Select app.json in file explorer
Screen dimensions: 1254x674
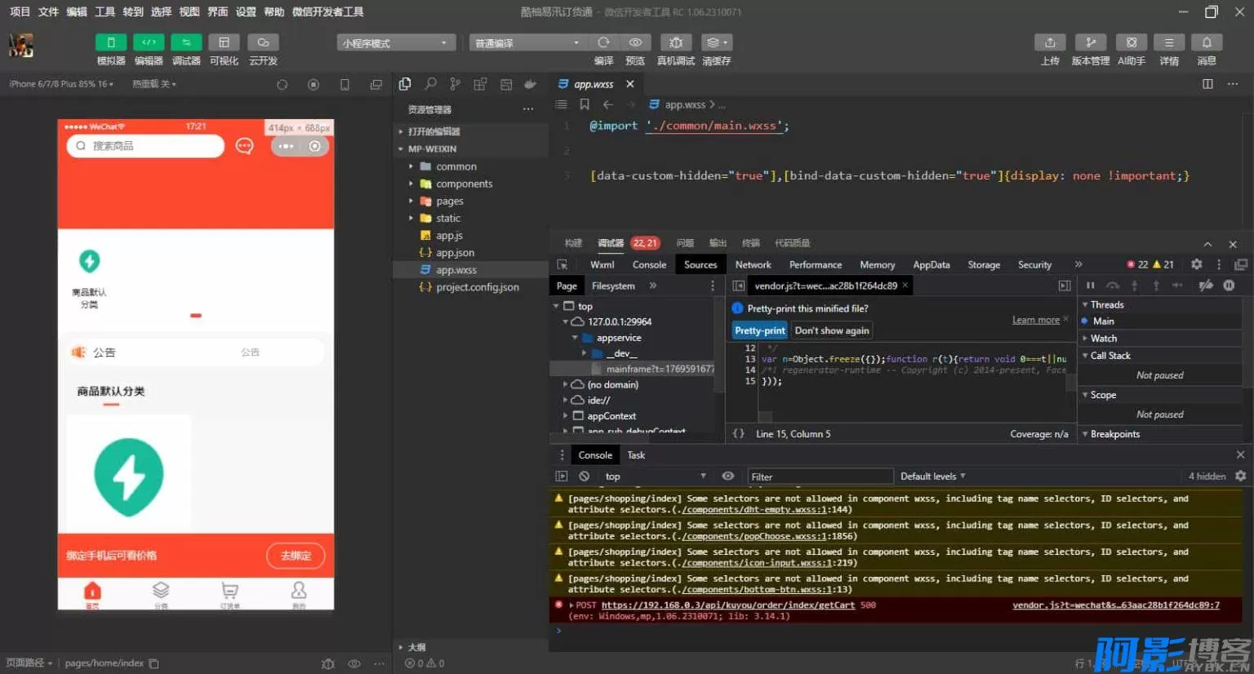(455, 253)
